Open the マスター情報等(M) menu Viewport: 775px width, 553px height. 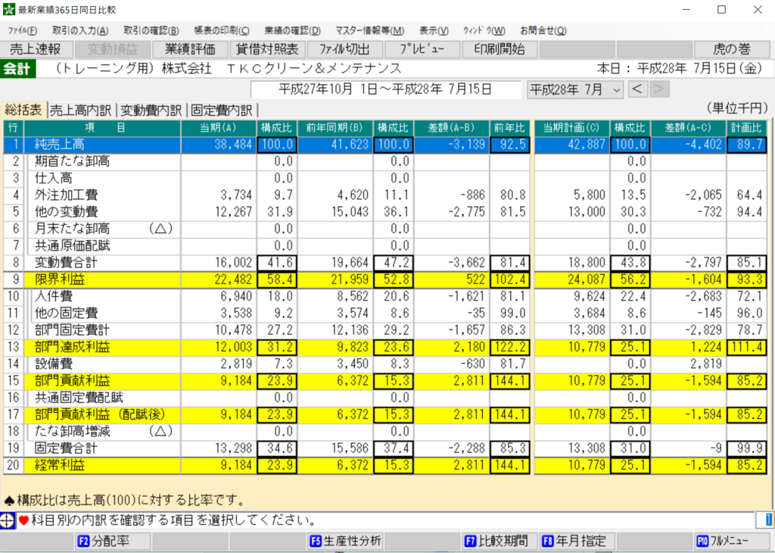point(369,30)
